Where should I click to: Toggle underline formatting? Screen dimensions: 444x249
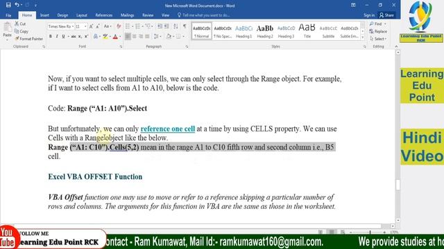[63, 37]
